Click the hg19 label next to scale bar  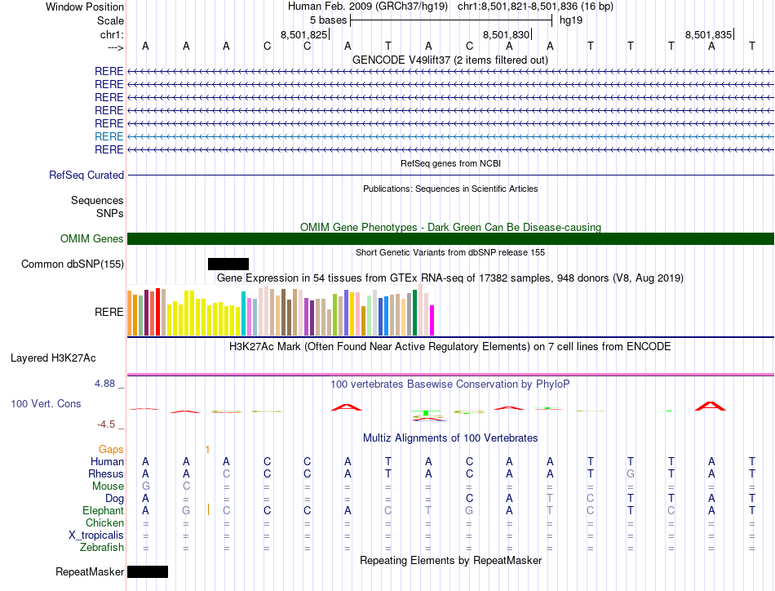click(571, 20)
